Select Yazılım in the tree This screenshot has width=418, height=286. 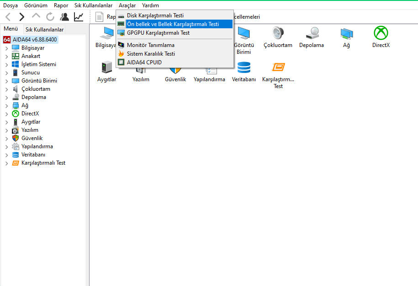pos(30,130)
